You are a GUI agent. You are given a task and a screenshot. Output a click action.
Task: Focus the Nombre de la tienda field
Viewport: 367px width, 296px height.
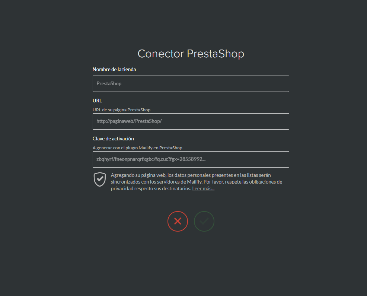(191, 84)
